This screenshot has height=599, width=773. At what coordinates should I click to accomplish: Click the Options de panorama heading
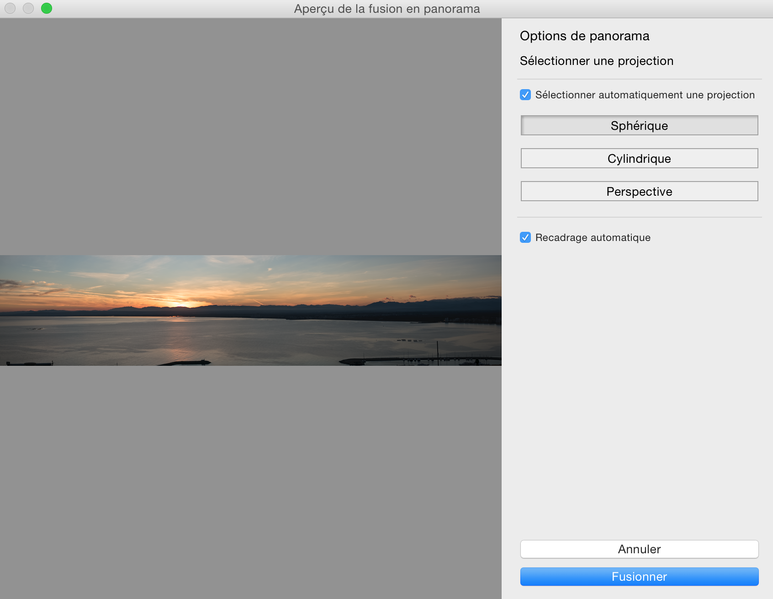[x=585, y=36]
